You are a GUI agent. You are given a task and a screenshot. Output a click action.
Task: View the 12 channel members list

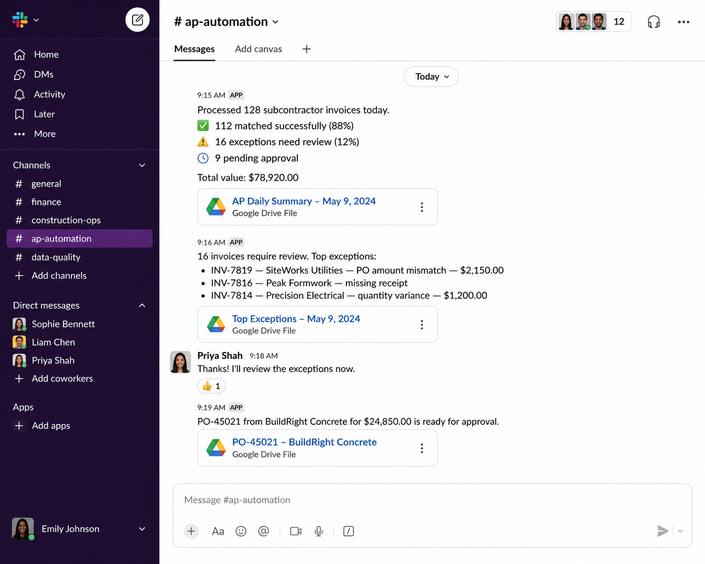(594, 22)
